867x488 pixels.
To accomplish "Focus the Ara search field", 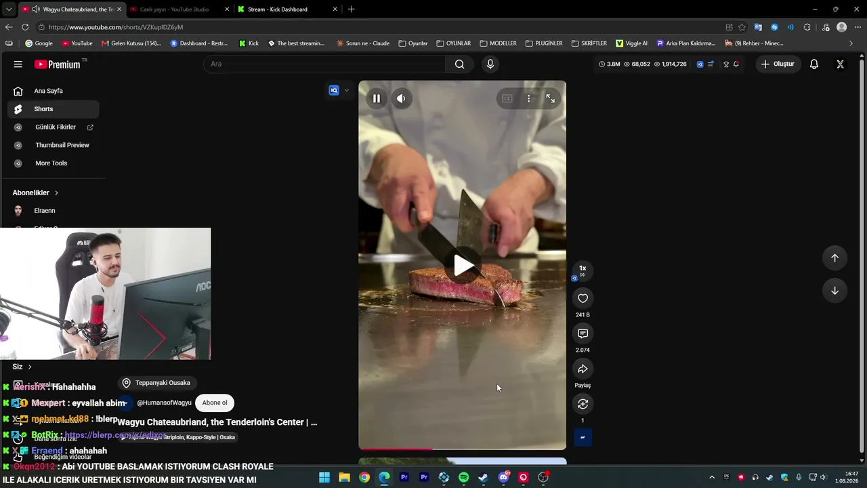I will (x=324, y=64).
